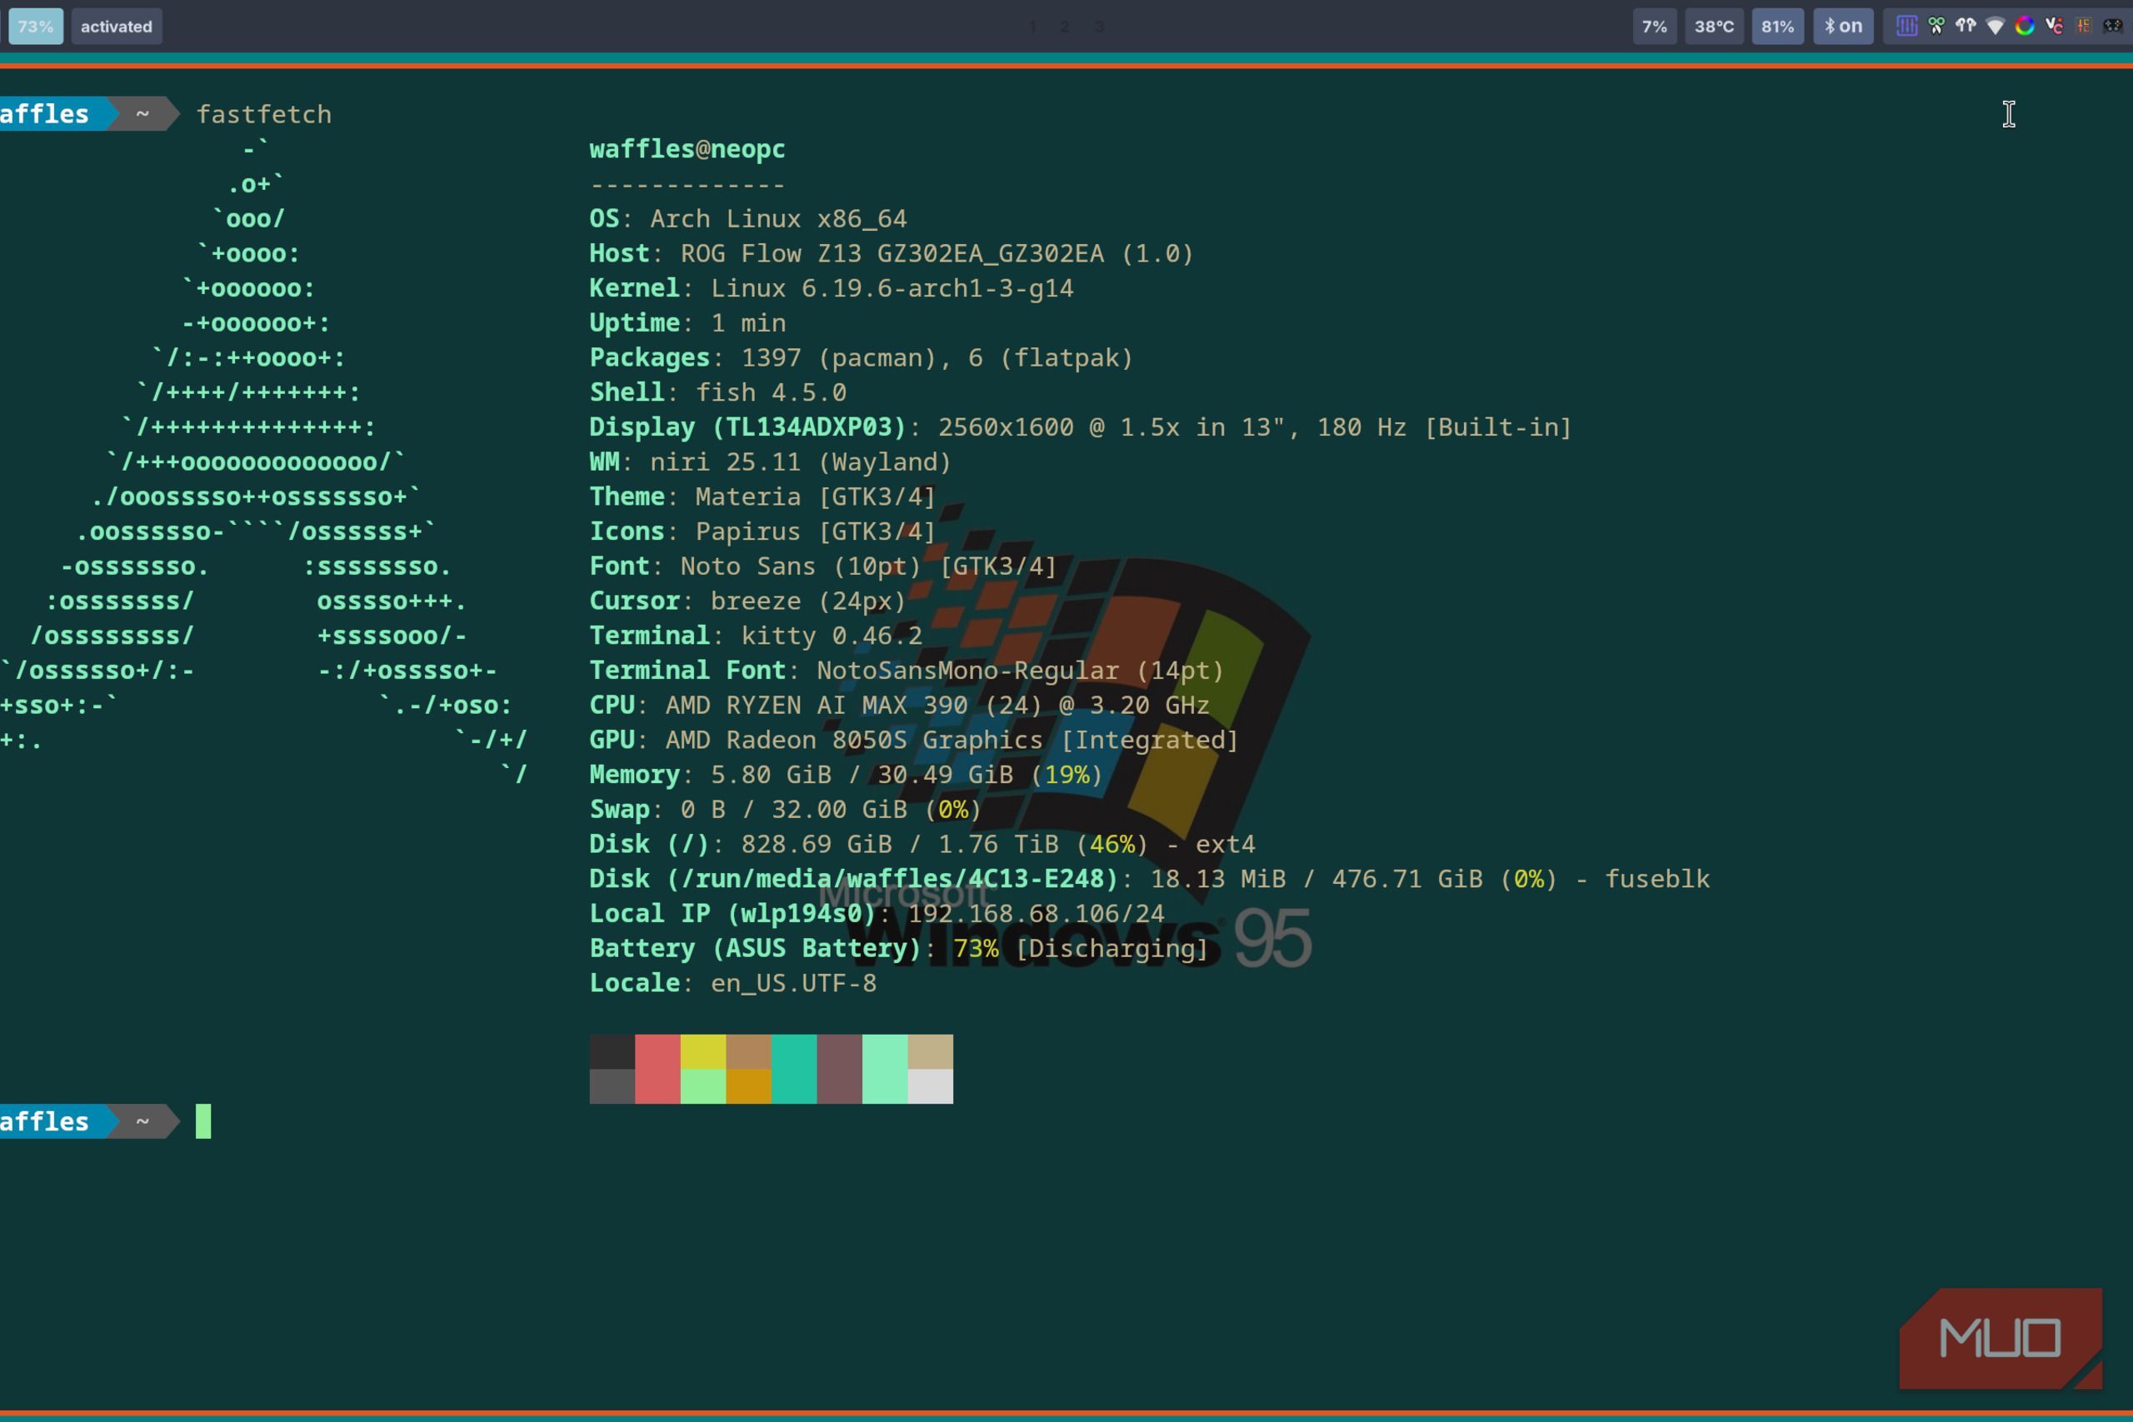Viewport: 2133px width, 1422px height.
Task: Click the 81% module in the bar
Action: 1777,27
